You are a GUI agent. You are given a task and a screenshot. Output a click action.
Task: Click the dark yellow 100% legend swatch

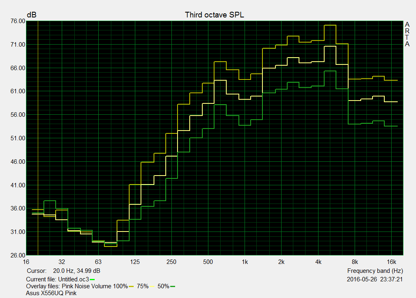tap(131, 286)
